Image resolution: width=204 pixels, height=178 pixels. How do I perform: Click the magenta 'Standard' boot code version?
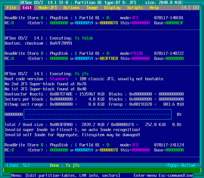pos(59,79)
